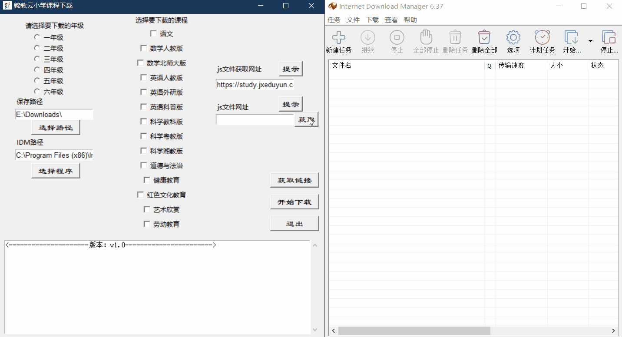Click the 获取链接 button
Image resolution: width=622 pixels, height=337 pixels.
coord(294,180)
